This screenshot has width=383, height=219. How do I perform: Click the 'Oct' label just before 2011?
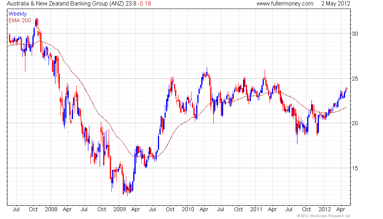(238, 210)
